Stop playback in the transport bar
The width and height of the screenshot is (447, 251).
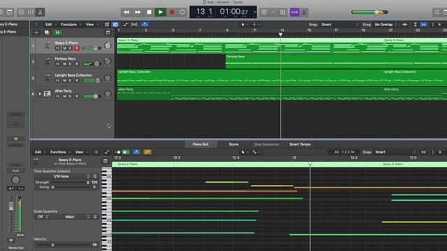pyautogui.click(x=149, y=13)
